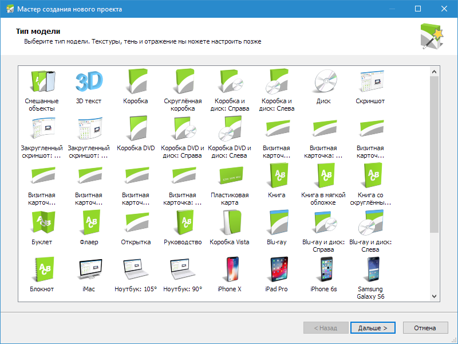Choose the Ноутбук: 105° model

[x=136, y=270]
